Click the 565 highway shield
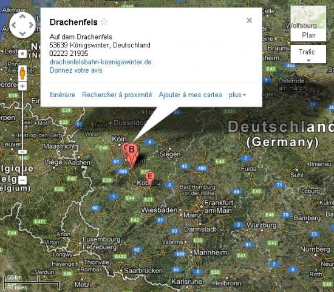334x292 pixels. pyautogui.click(x=123, y=171)
